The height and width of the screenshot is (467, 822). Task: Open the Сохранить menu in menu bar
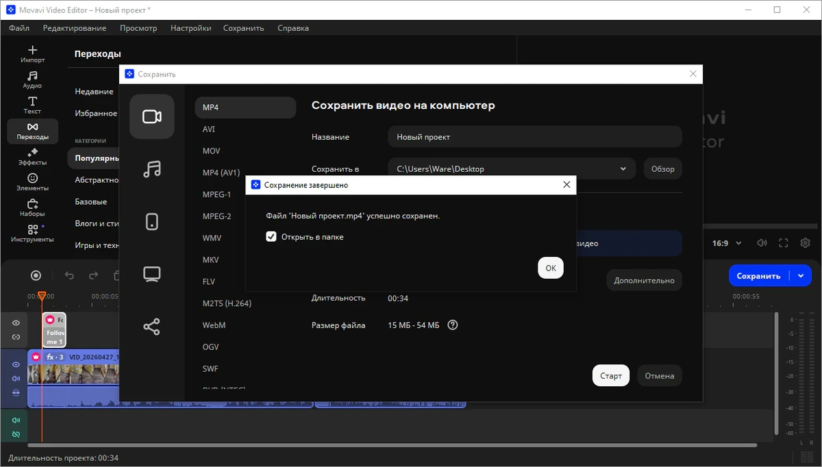(x=243, y=28)
